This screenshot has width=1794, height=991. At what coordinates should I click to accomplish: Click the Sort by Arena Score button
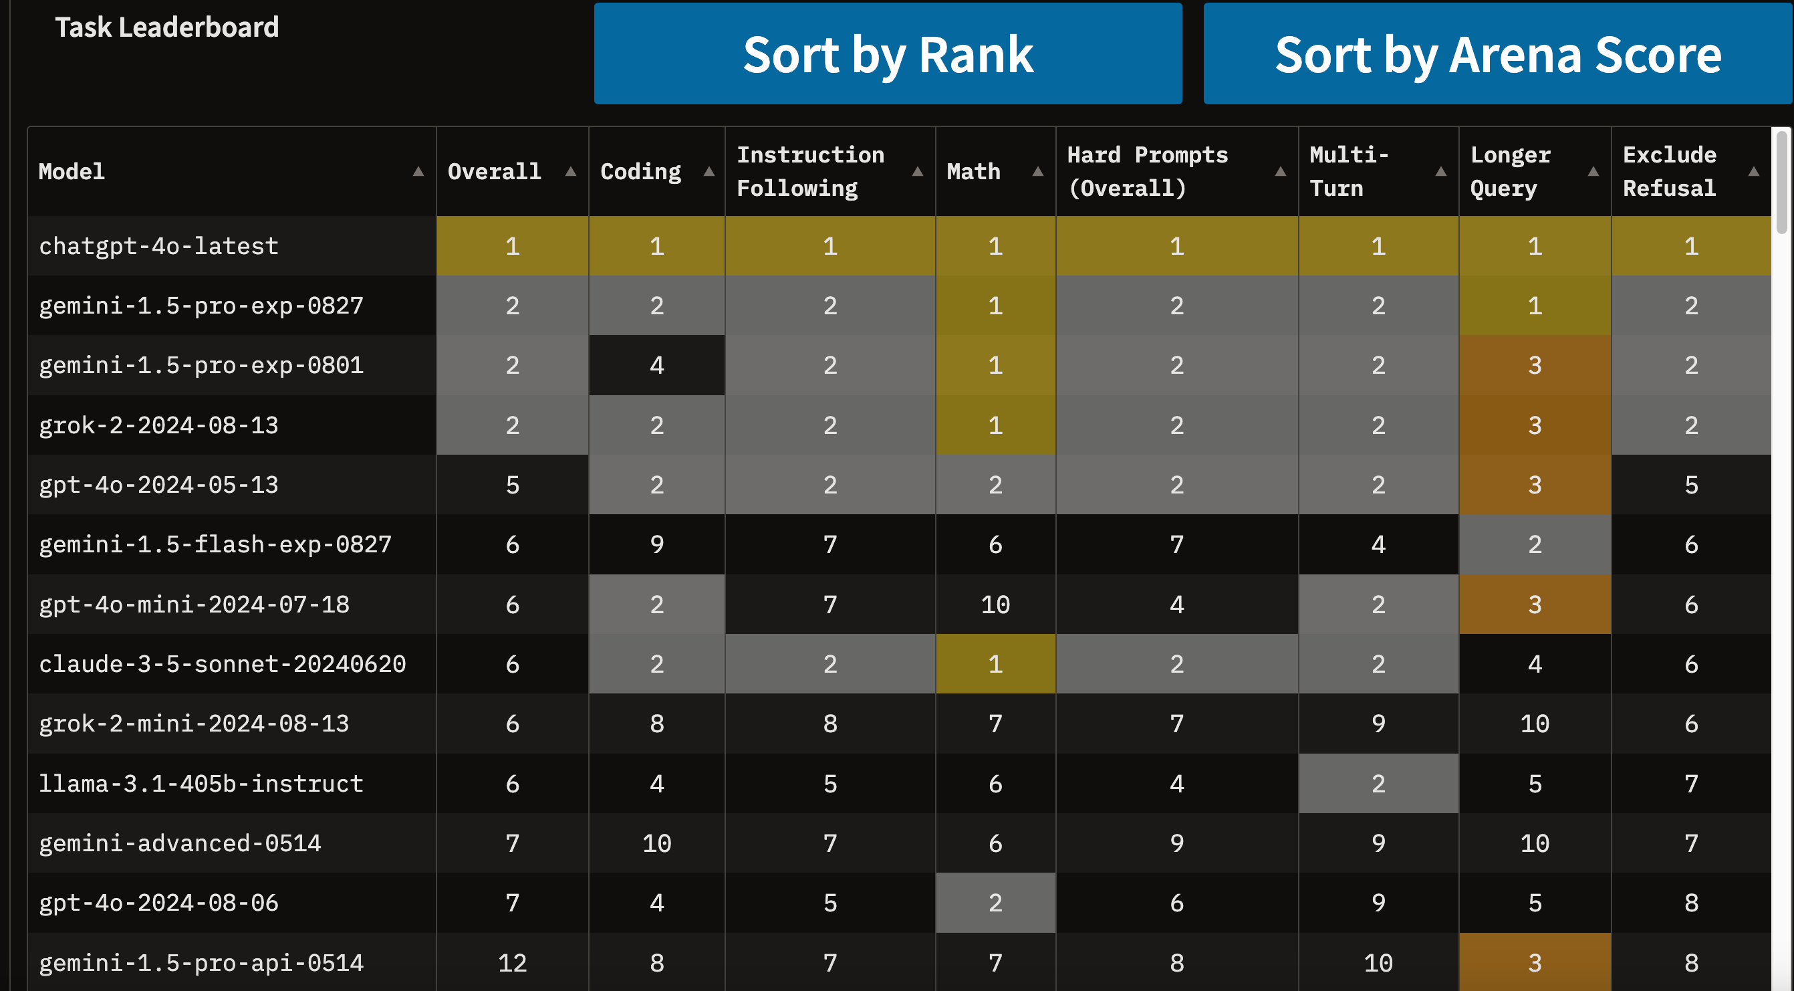click(x=1497, y=53)
